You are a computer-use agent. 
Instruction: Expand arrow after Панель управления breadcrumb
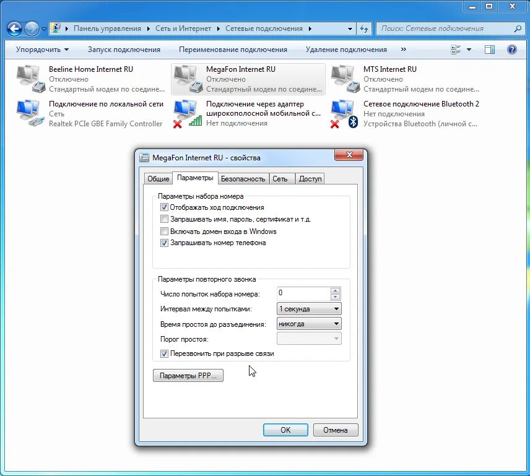[149, 28]
